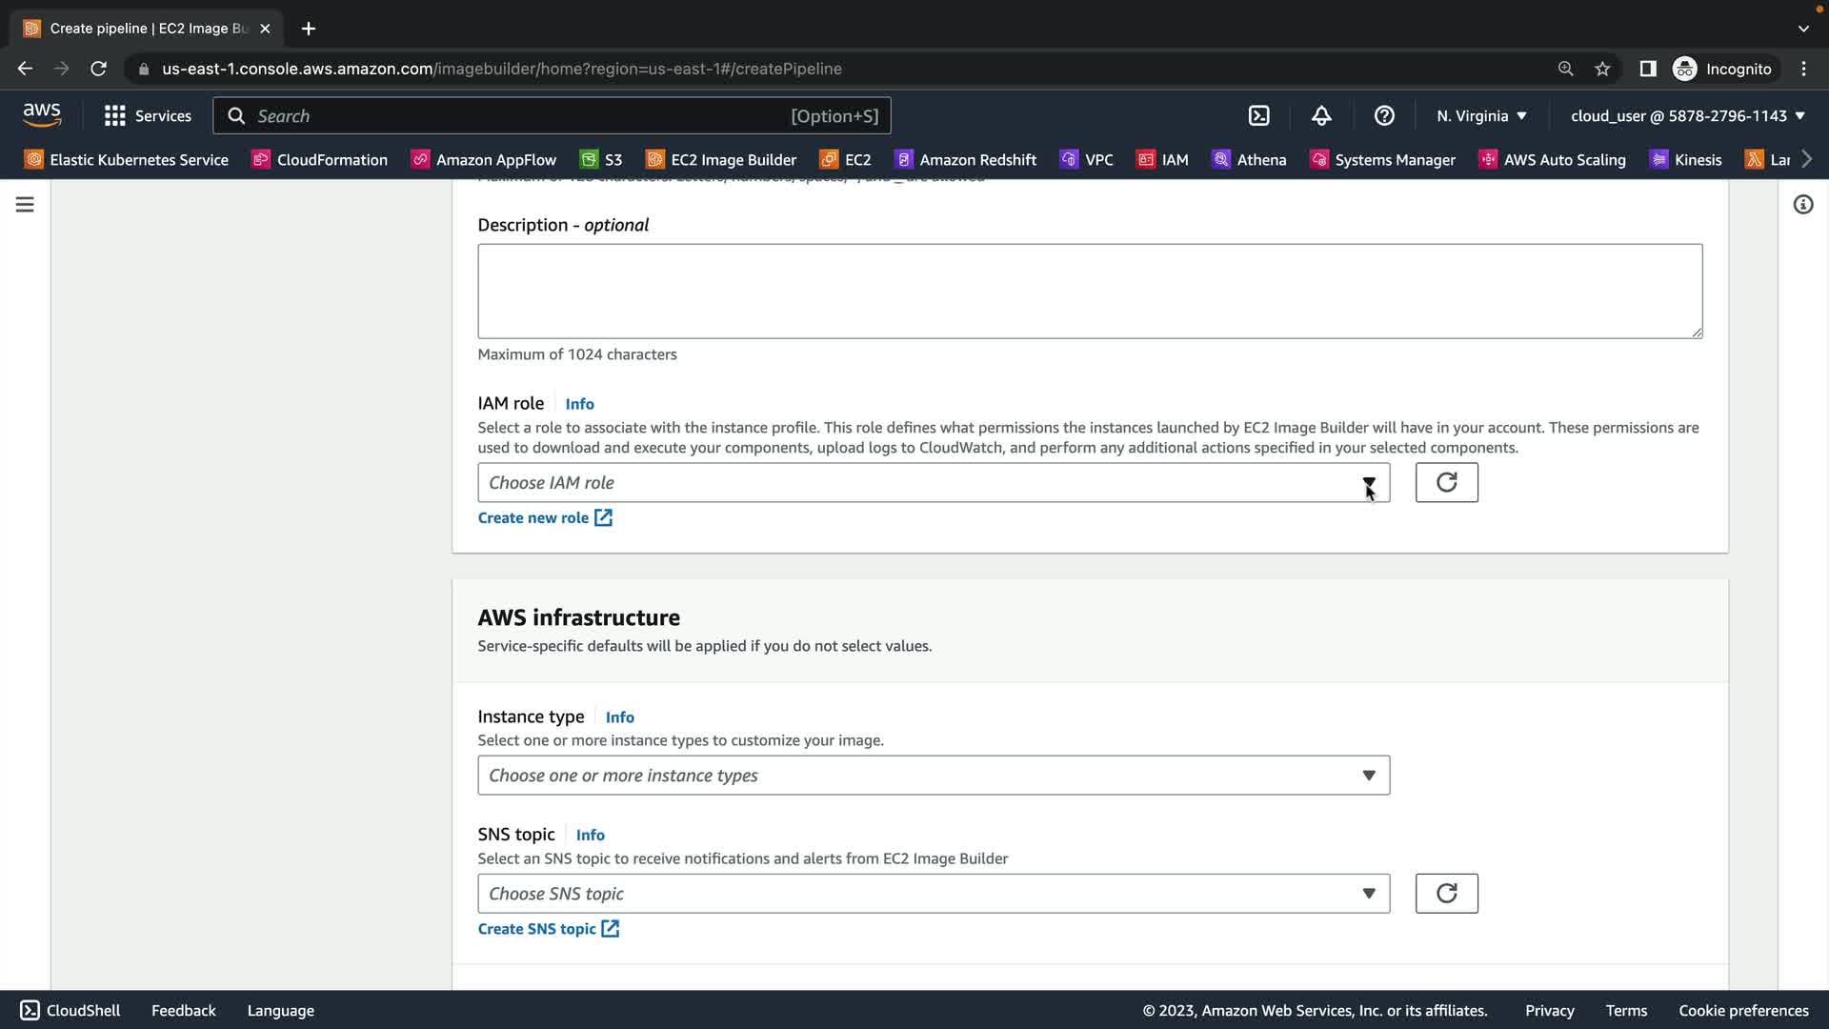Image resolution: width=1829 pixels, height=1029 pixels.
Task: Open CloudShell icon in top navigation
Action: pyautogui.click(x=1258, y=115)
